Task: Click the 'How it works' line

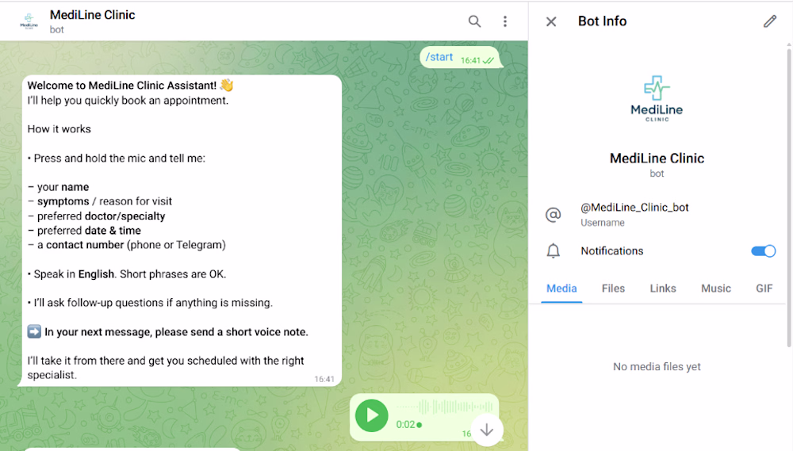Action: point(59,129)
